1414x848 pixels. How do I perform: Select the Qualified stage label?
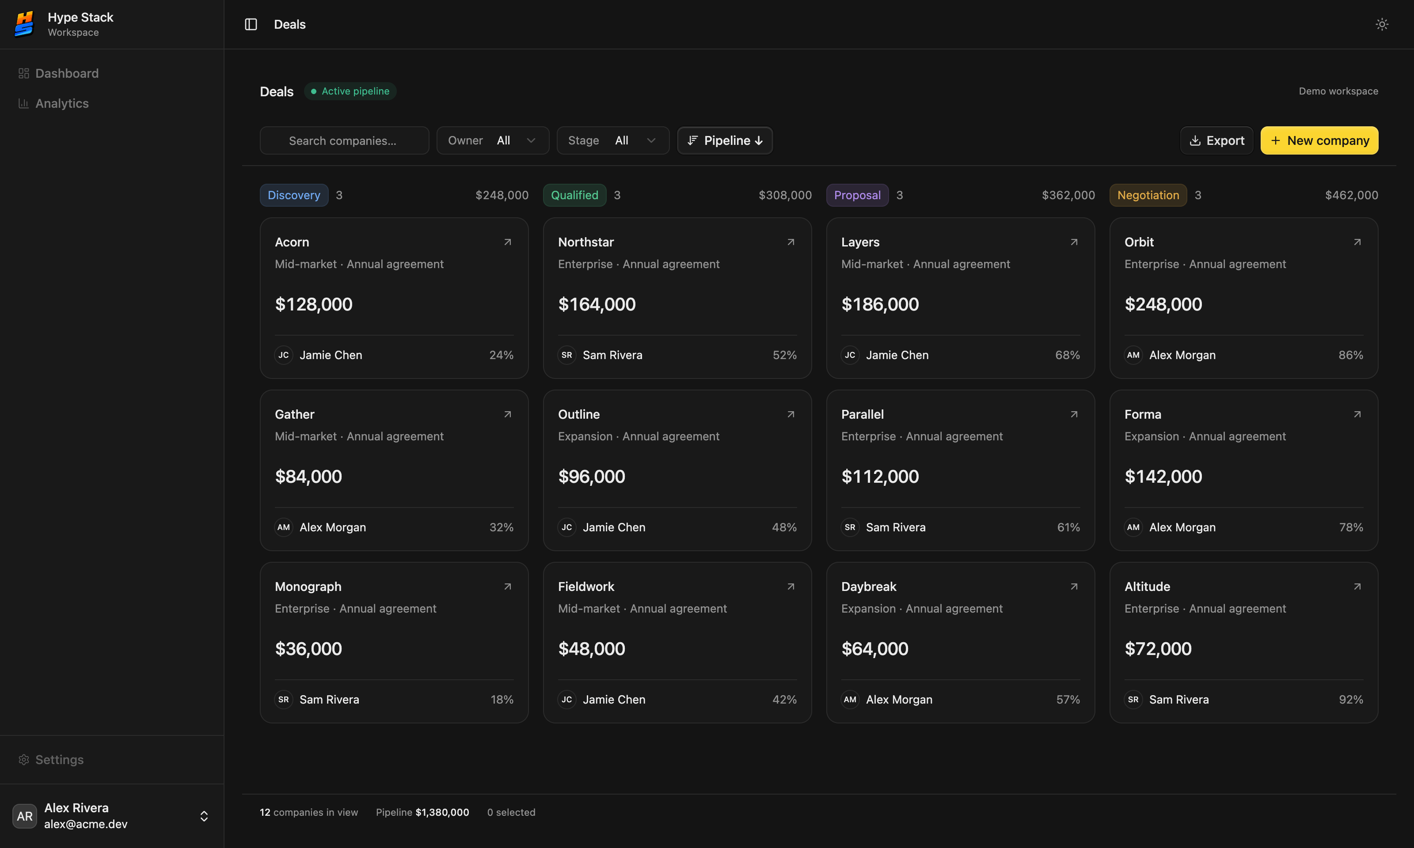pyautogui.click(x=574, y=195)
